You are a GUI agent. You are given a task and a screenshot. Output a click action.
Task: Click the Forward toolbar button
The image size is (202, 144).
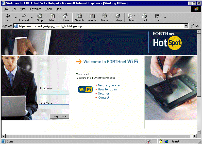[x=24, y=18]
